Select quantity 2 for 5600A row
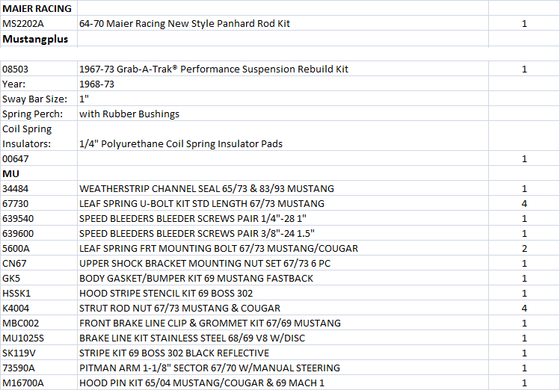 pyautogui.click(x=524, y=248)
